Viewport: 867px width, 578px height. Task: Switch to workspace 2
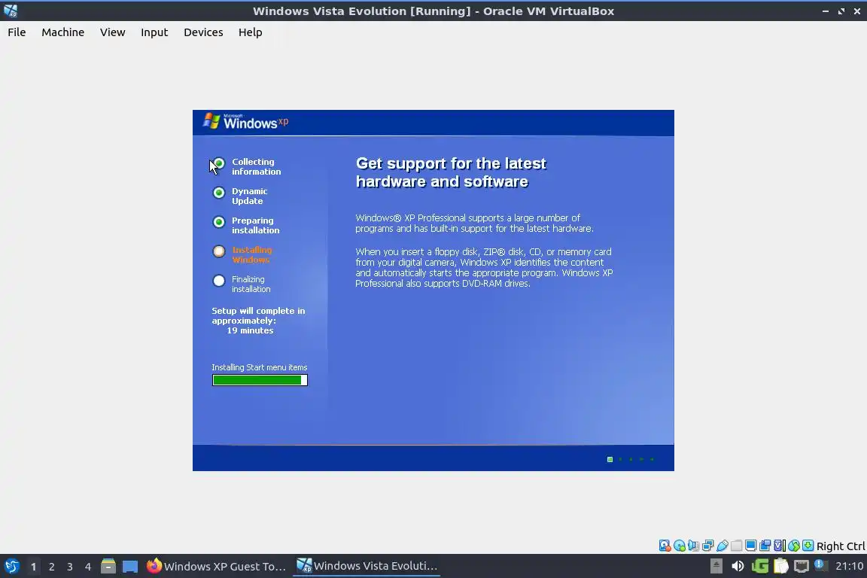[51, 567]
